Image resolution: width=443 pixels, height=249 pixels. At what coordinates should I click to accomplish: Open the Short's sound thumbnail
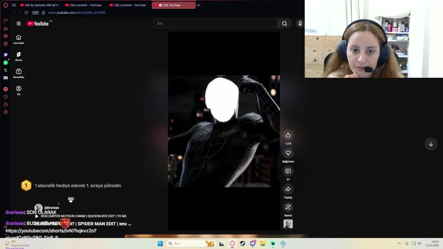pos(288,224)
